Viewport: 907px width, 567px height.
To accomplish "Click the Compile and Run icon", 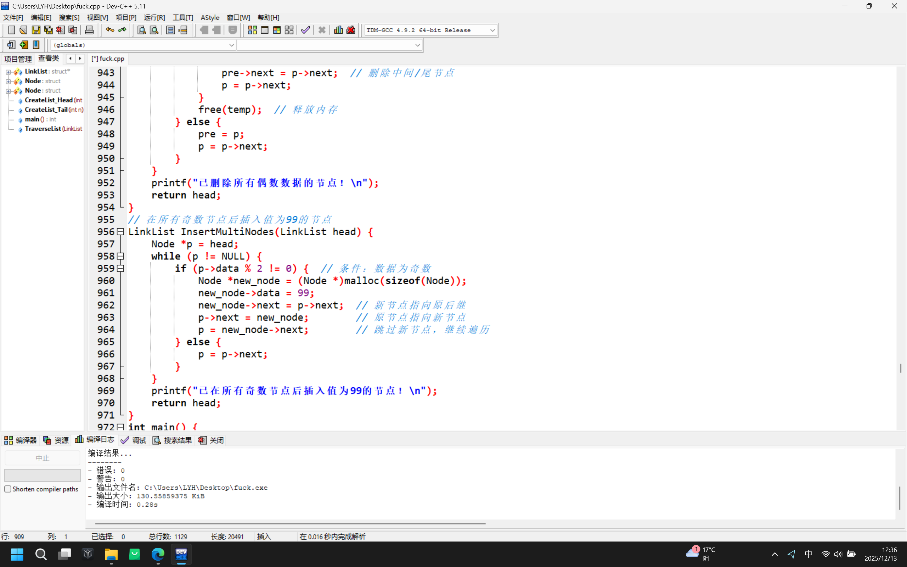I will click(x=277, y=30).
